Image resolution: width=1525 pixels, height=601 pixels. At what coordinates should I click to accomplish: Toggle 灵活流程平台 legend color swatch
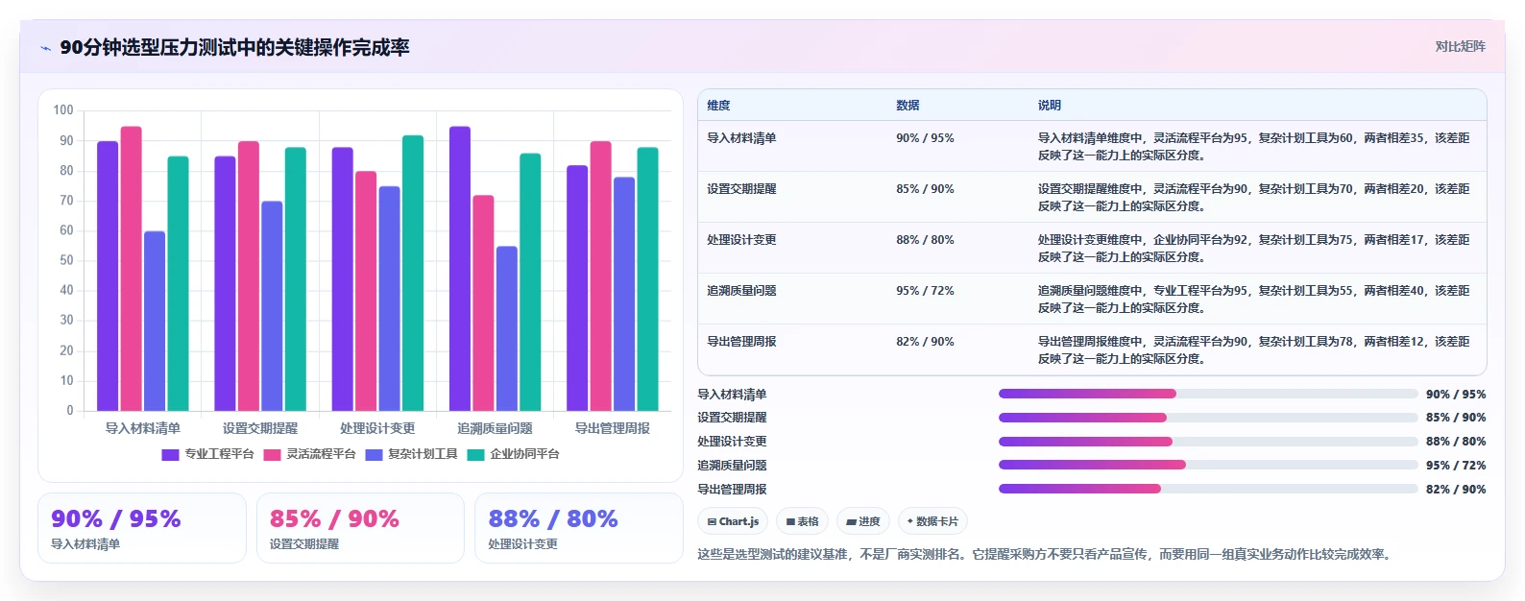[272, 454]
